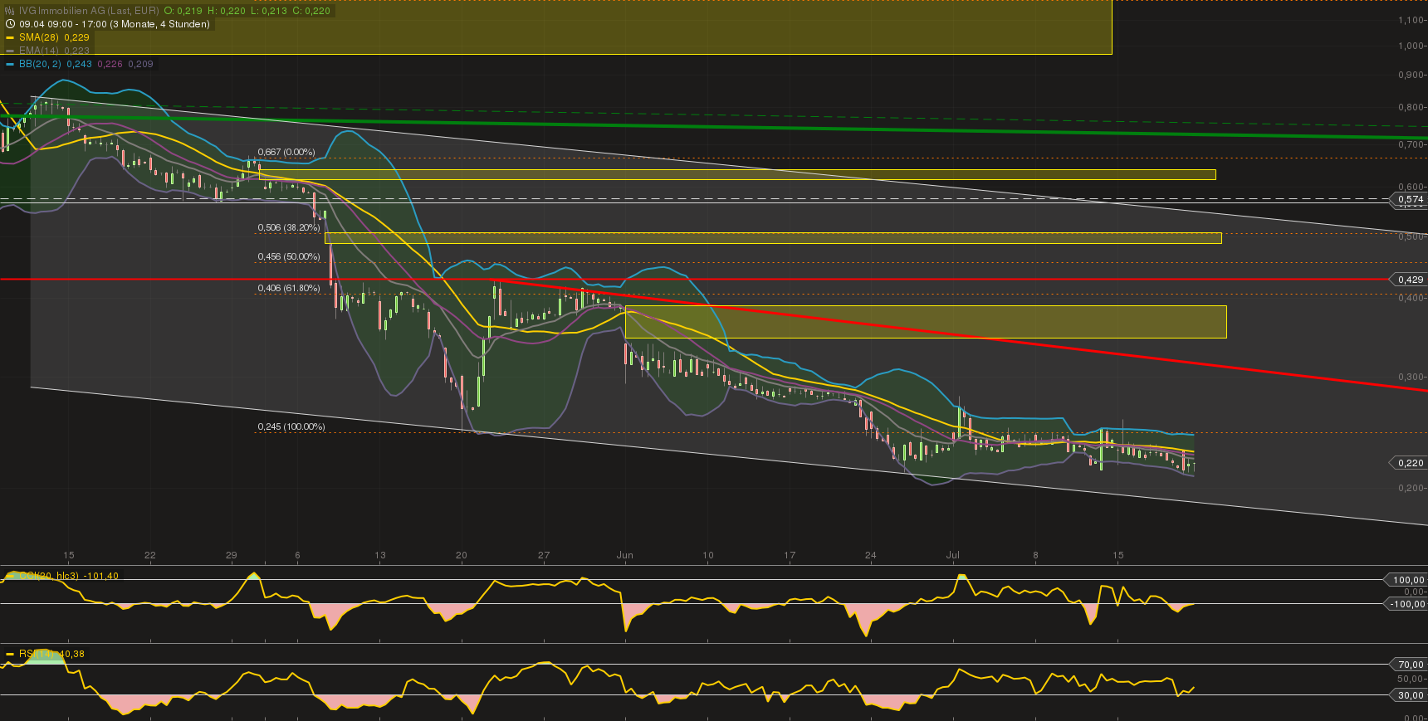1428x721 pixels.
Task: Click the lower Bollinger value 0,209
Action: [140, 64]
